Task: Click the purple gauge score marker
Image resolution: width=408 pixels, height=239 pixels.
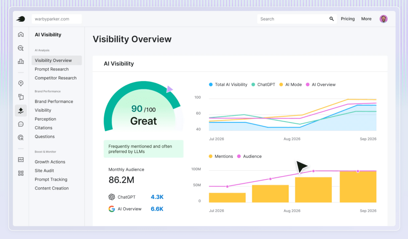Action: tap(169, 89)
